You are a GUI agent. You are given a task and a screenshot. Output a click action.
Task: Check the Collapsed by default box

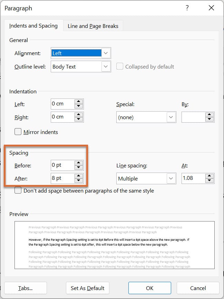[120, 66]
